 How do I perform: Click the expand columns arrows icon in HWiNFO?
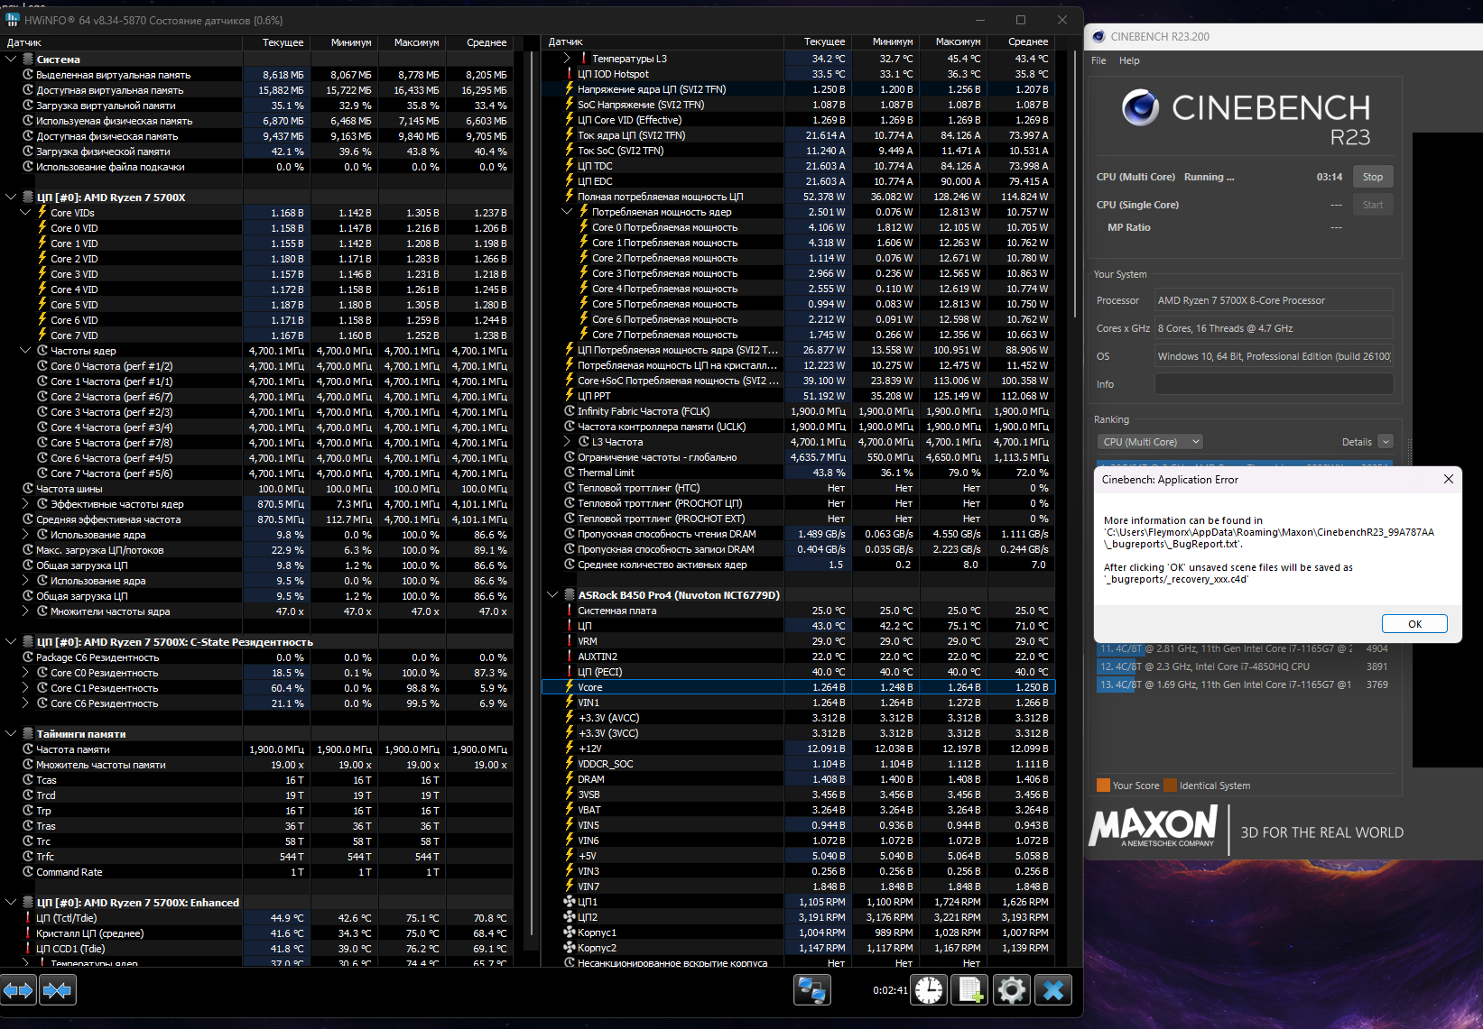pyautogui.click(x=18, y=990)
